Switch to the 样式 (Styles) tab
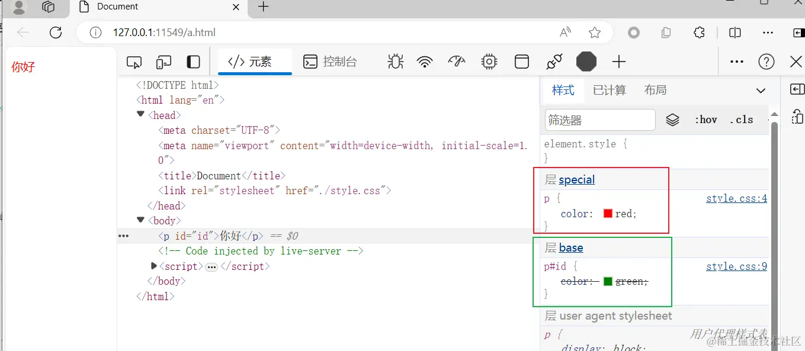Image resolution: width=805 pixels, height=351 pixels. [563, 90]
